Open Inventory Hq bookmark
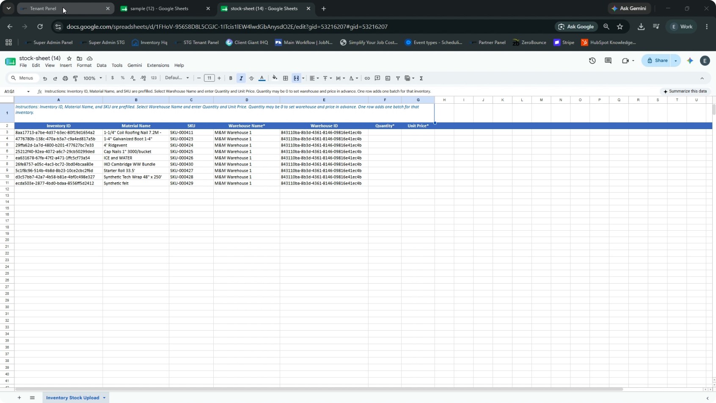Image resolution: width=716 pixels, height=403 pixels. point(149,42)
